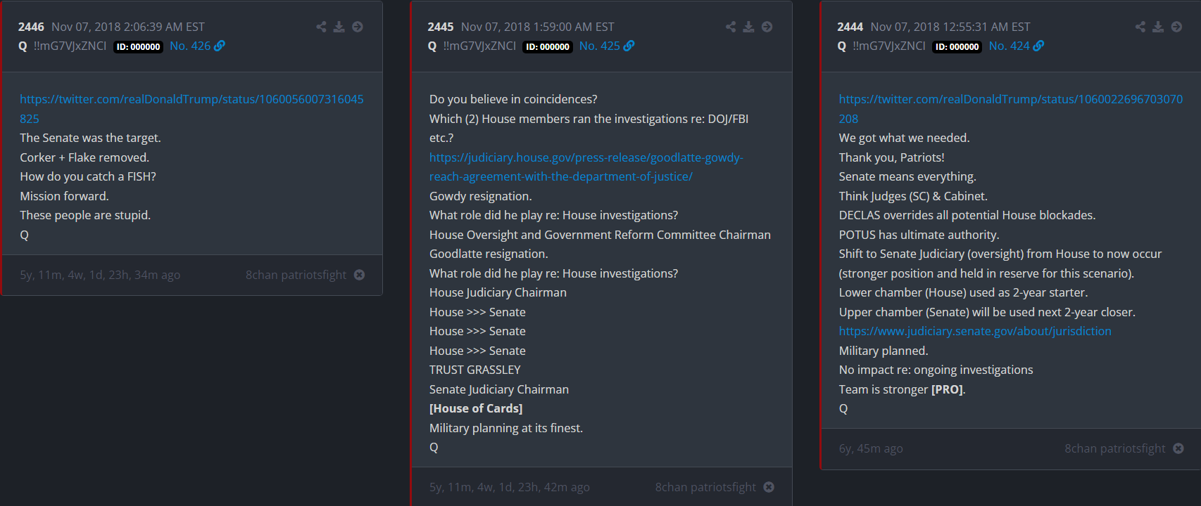Click tripcode !!mG7VJxZNCI in post 2446
Screen dimensions: 1201x506
[x=70, y=46]
